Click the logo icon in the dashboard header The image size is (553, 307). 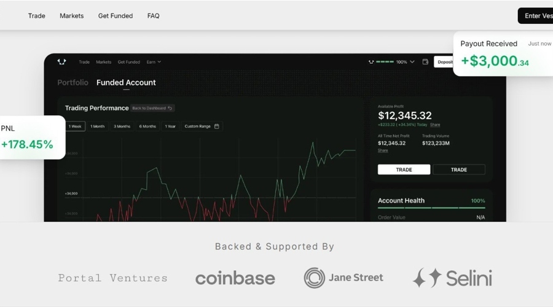tap(61, 61)
